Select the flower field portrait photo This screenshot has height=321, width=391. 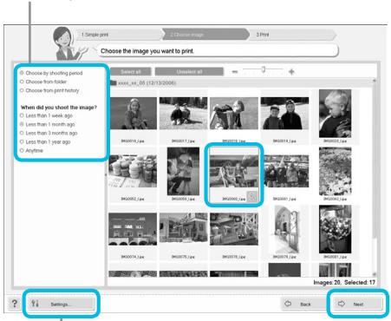(336, 171)
